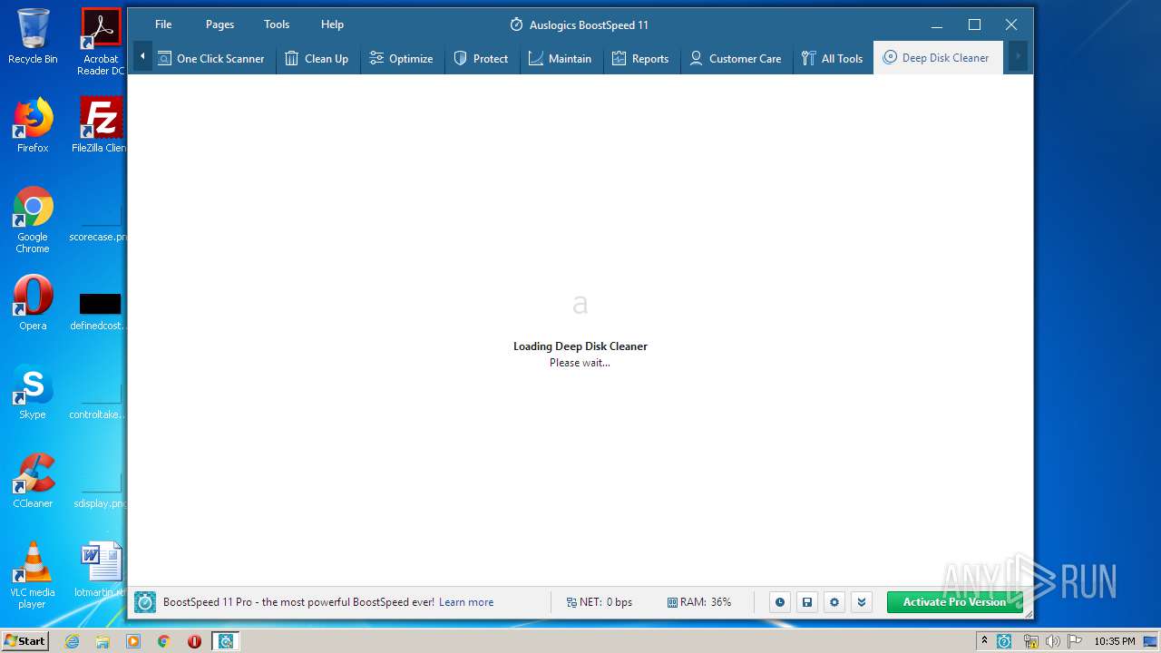This screenshot has height=653, width=1161.
Task: Click the Windows Start button
Action: point(24,641)
